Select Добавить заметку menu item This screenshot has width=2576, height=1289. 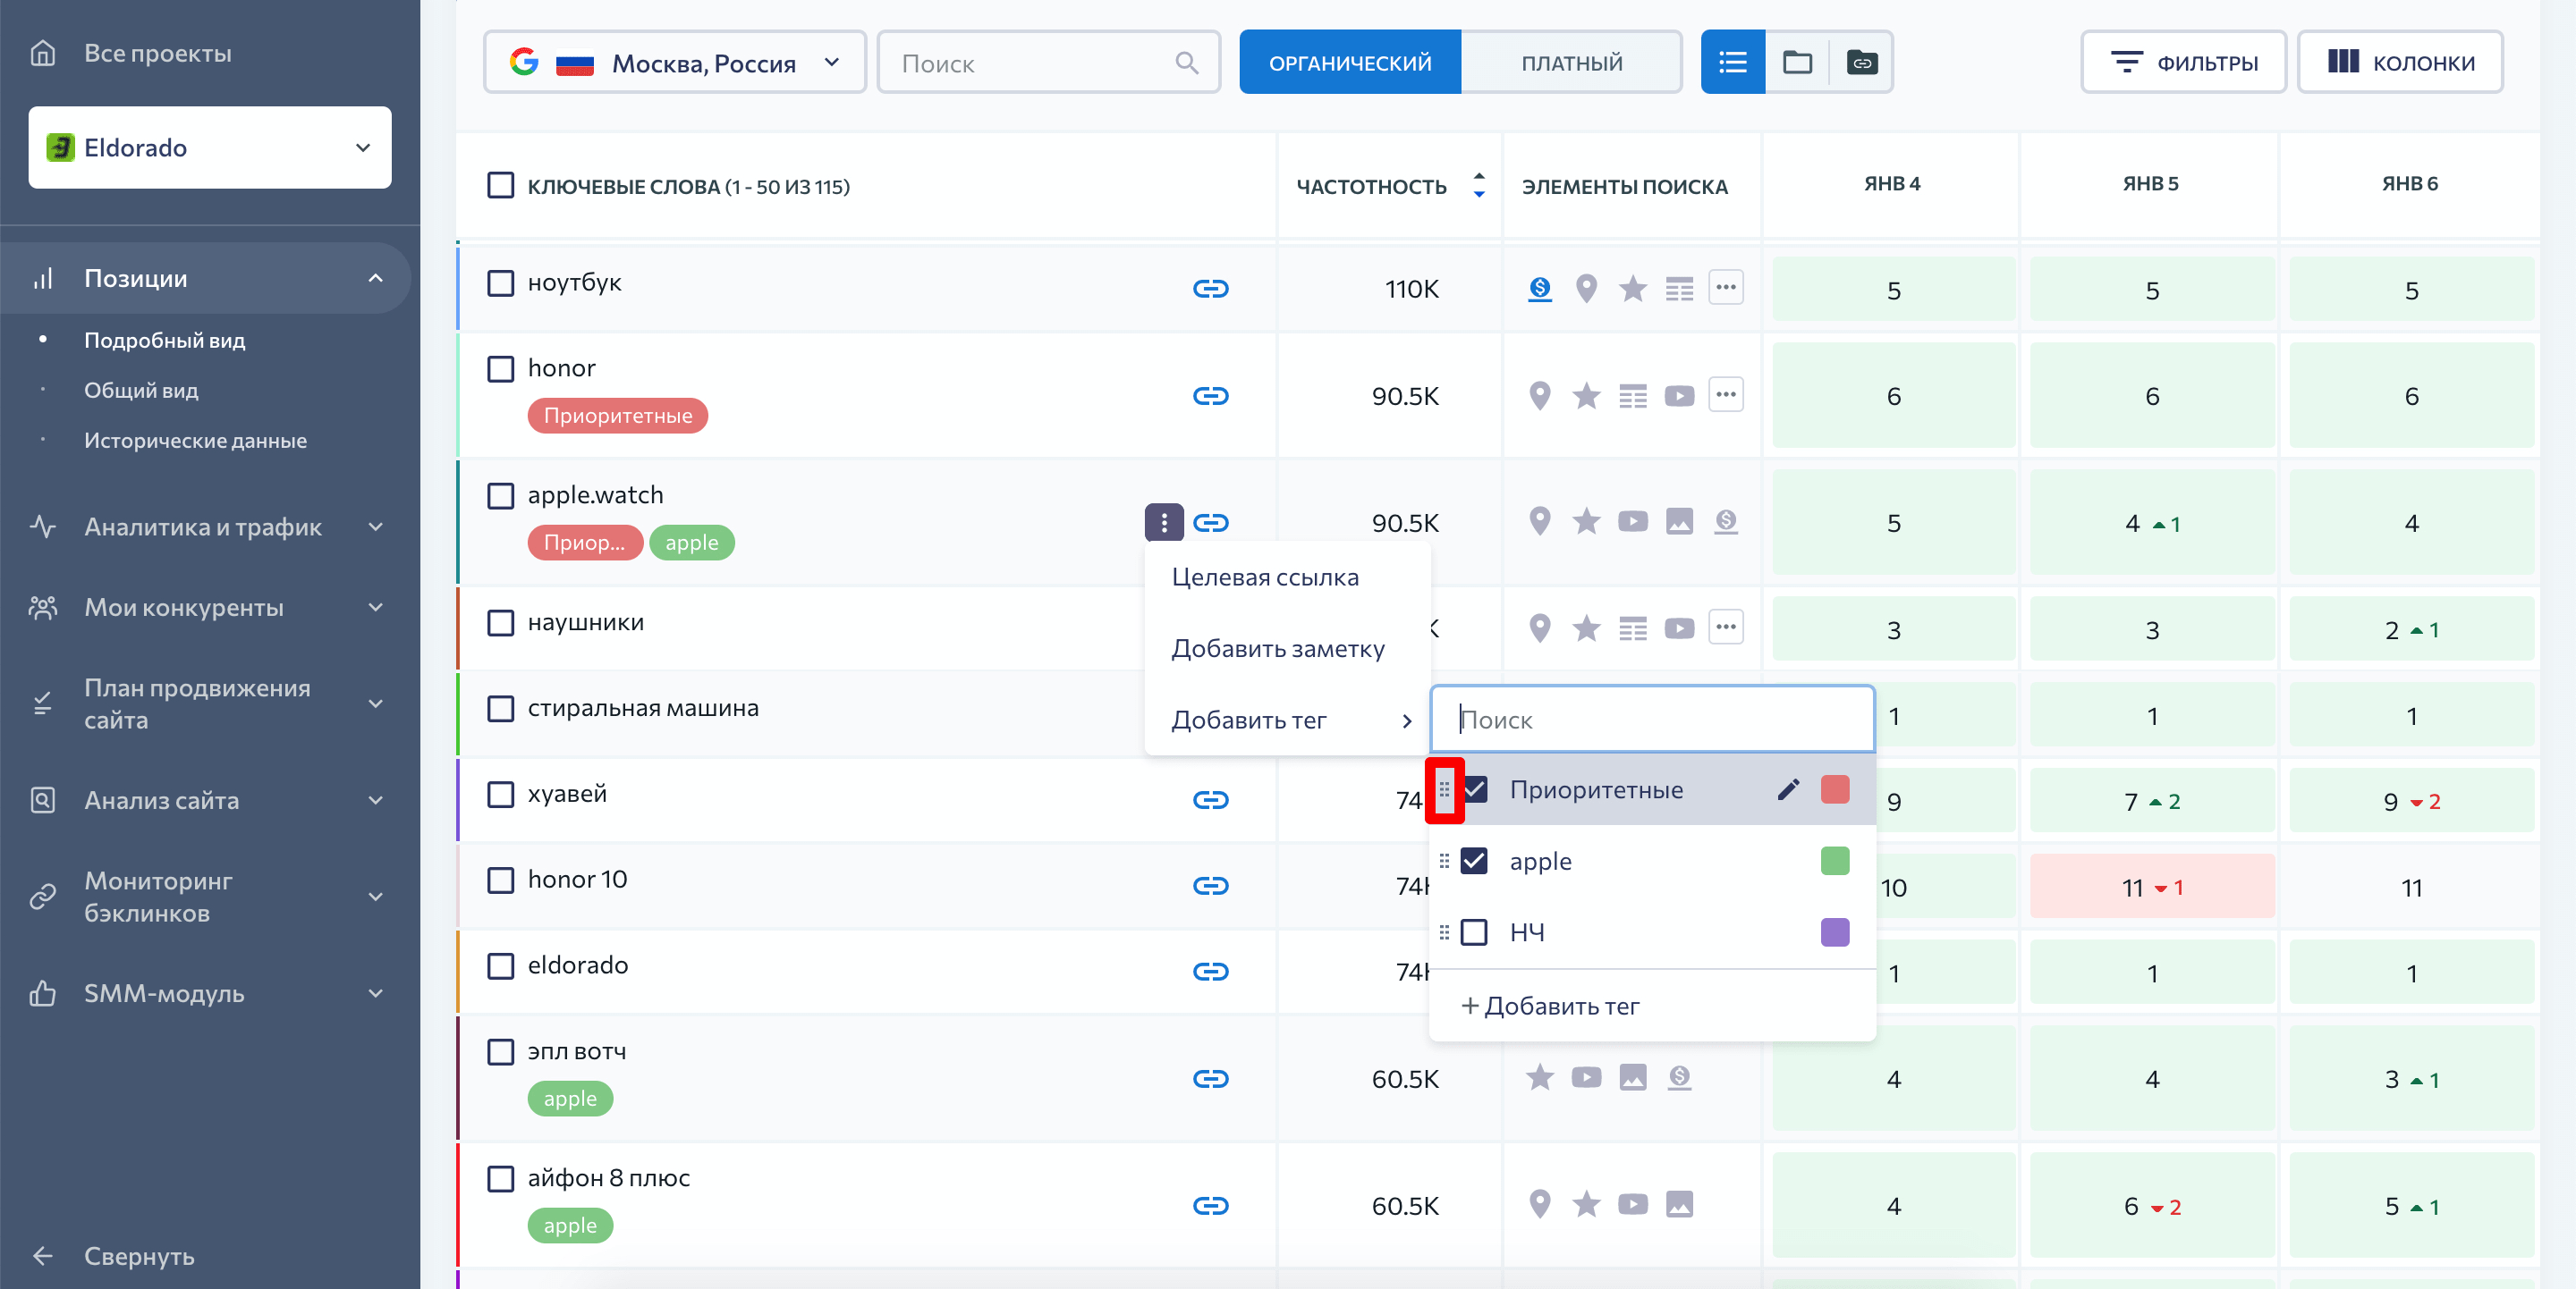tap(1287, 648)
